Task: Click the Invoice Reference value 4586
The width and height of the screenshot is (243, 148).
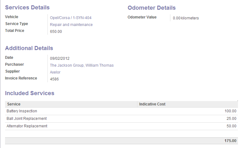Action: (x=54, y=79)
